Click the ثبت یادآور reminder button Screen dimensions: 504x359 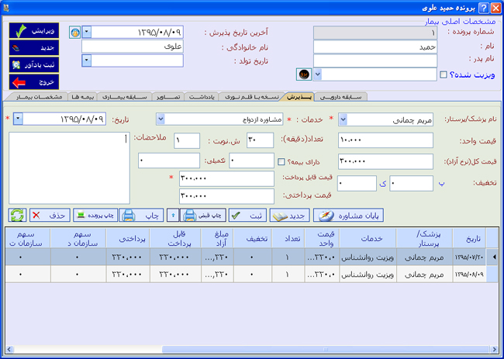pyautogui.click(x=34, y=64)
